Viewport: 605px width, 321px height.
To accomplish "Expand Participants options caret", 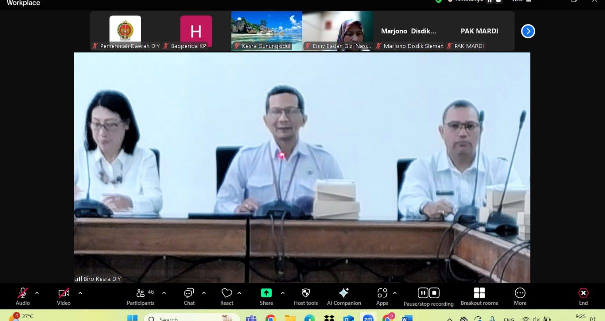I will 164,293.
